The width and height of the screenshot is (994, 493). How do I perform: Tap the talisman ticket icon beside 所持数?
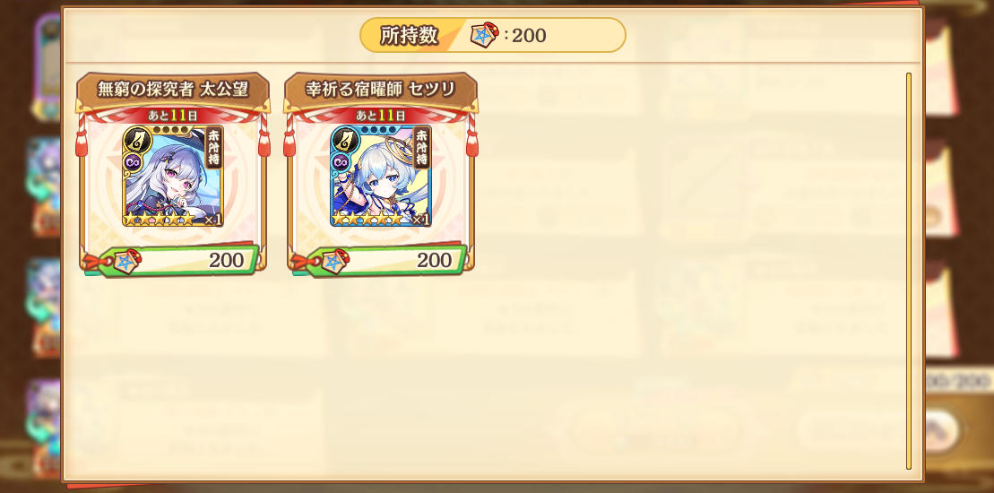(484, 36)
